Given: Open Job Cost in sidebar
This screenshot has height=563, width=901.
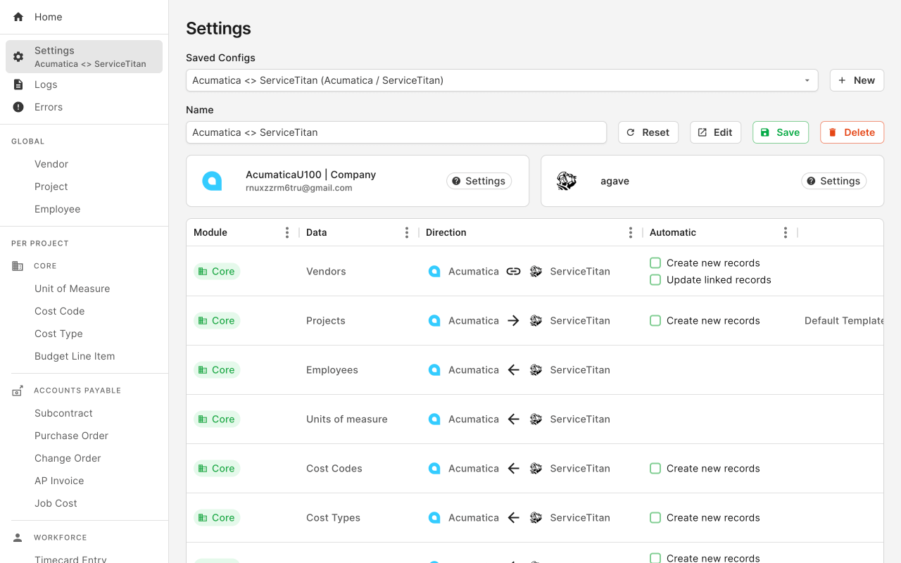Looking at the screenshot, I should point(56,503).
